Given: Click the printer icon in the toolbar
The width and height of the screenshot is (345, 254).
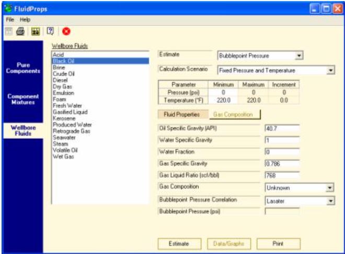Looking at the screenshot, I should [x=20, y=31].
